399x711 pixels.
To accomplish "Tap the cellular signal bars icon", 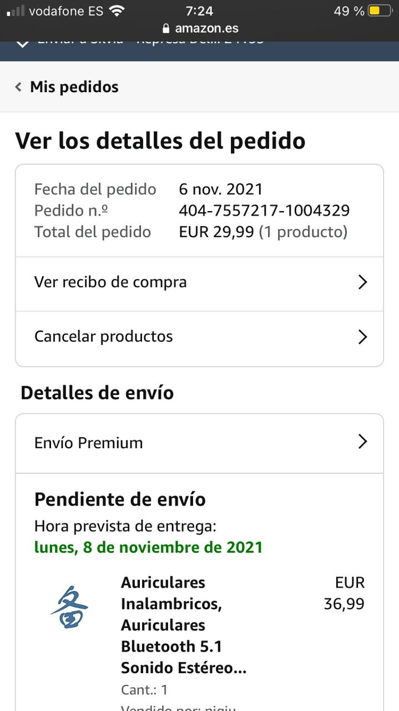I will point(16,11).
